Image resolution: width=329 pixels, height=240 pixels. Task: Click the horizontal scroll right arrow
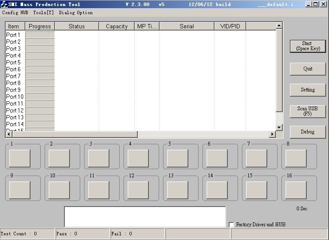coord(272,134)
